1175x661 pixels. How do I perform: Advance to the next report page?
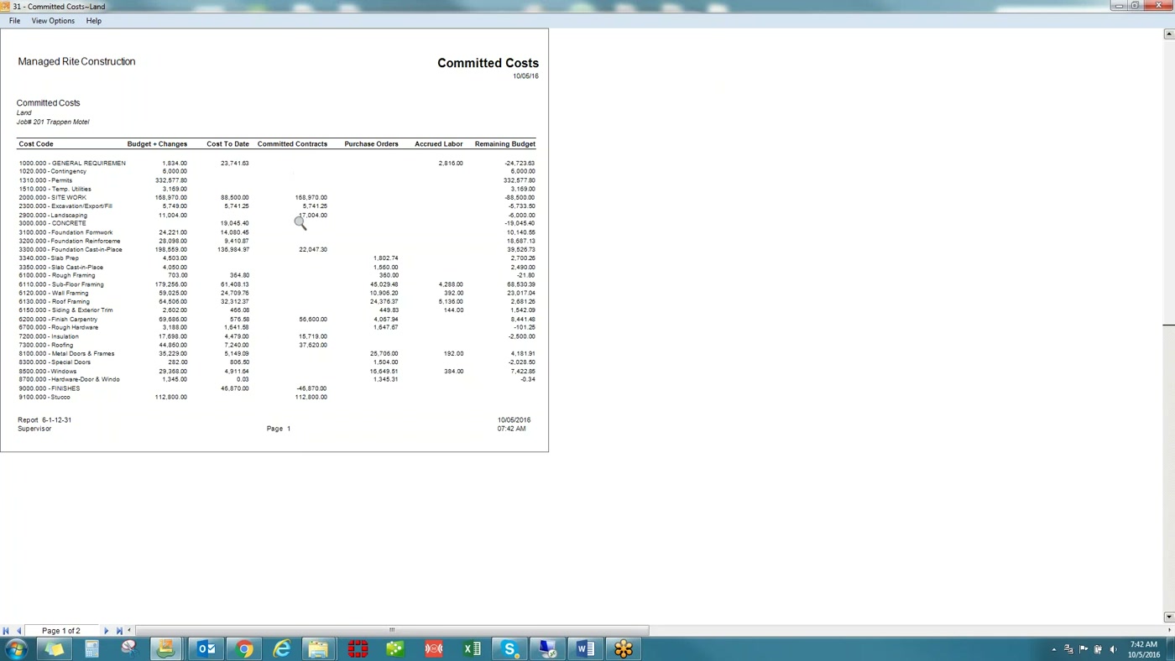pos(106,630)
